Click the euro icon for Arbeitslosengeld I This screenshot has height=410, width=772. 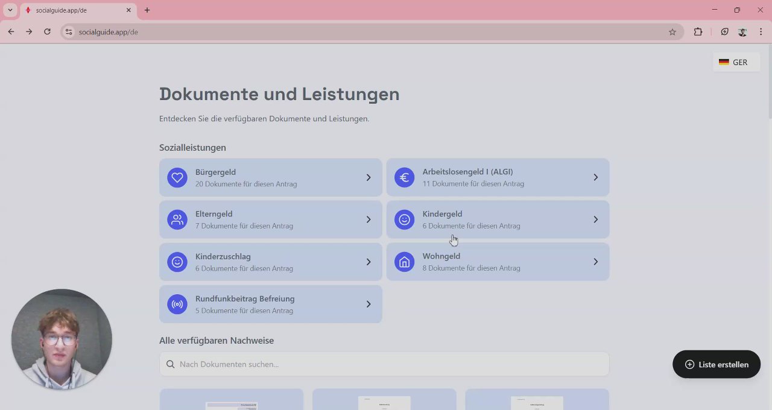[405, 177]
